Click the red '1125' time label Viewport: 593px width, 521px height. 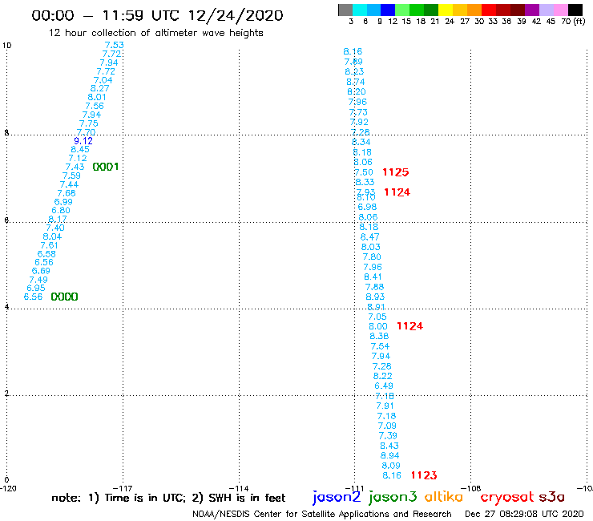click(x=396, y=172)
